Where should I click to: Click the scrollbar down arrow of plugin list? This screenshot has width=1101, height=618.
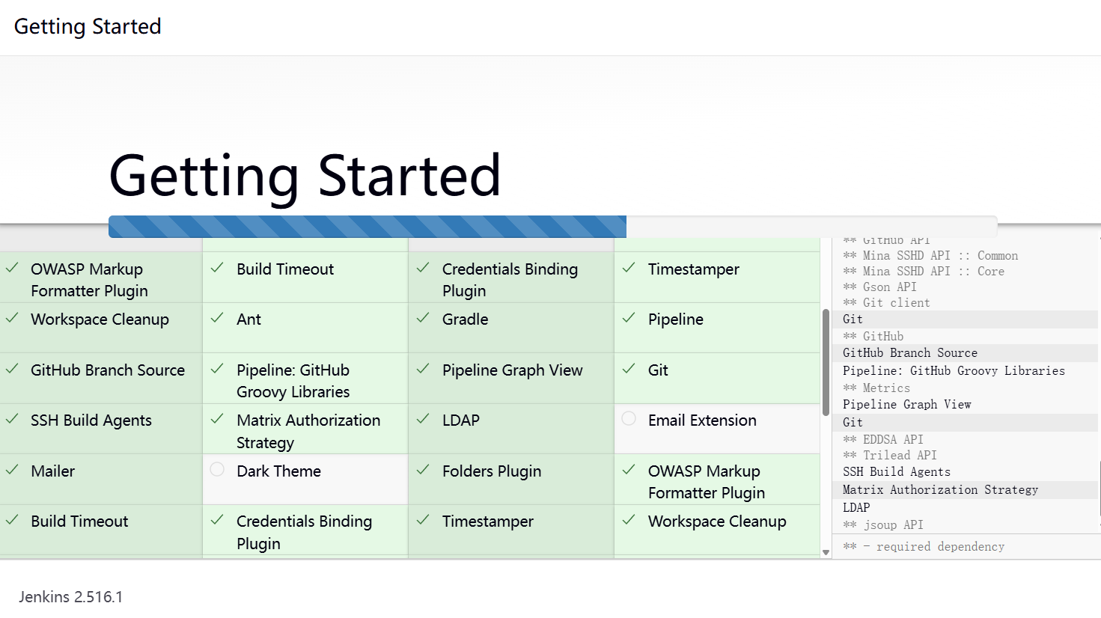click(826, 553)
